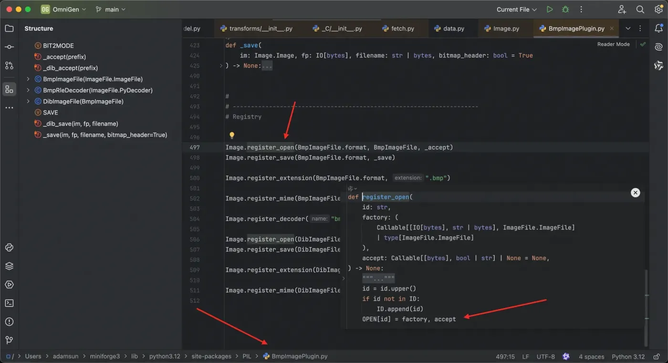Open the Code With Me add-user icon

click(622, 10)
